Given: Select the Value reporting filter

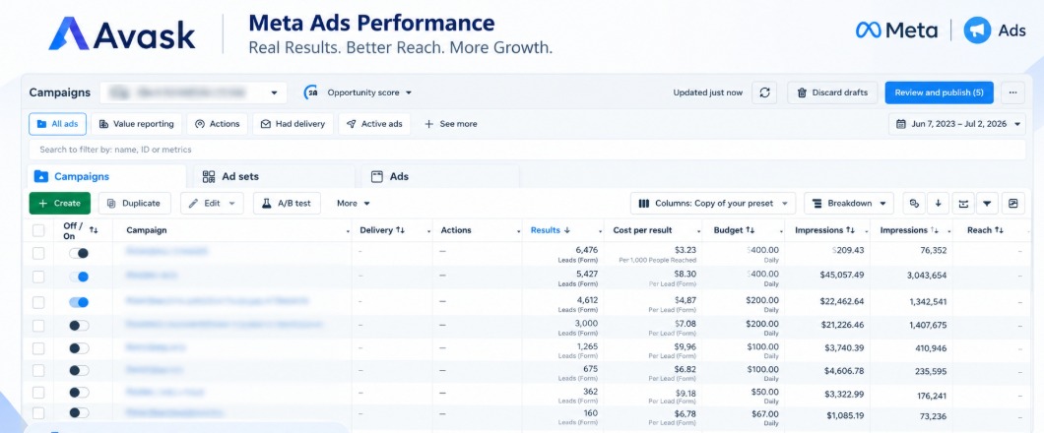Looking at the screenshot, I should [137, 124].
